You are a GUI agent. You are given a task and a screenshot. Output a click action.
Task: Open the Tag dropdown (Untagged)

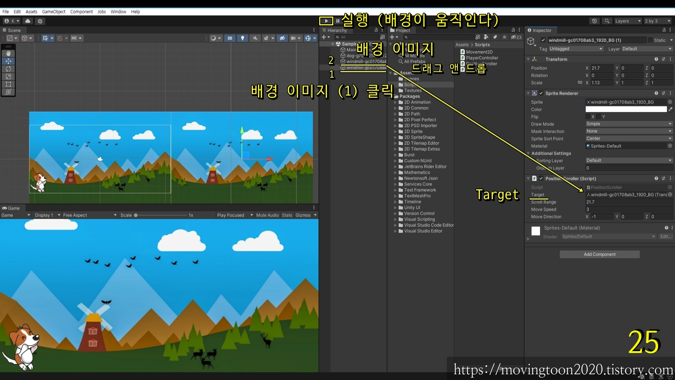(x=576, y=49)
